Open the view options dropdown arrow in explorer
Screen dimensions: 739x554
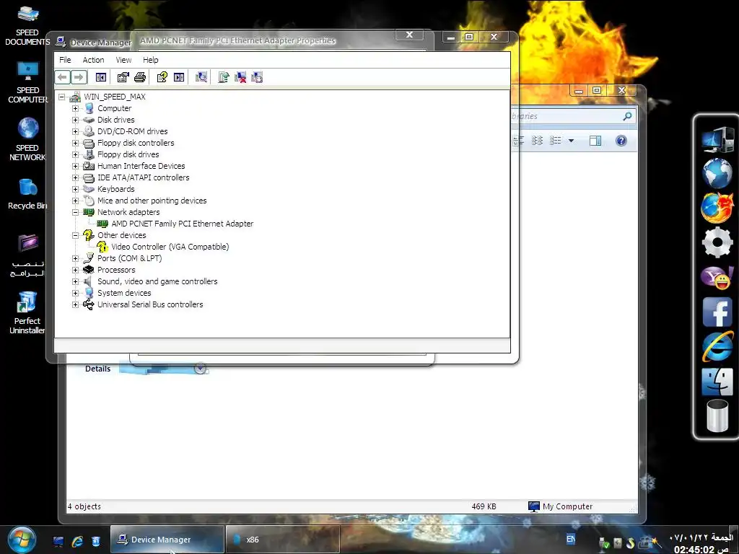point(572,141)
